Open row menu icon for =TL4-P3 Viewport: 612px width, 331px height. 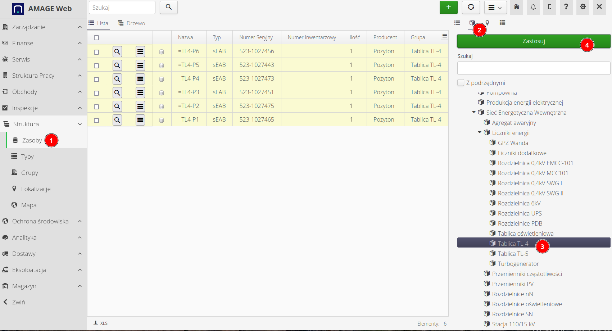[x=140, y=93]
